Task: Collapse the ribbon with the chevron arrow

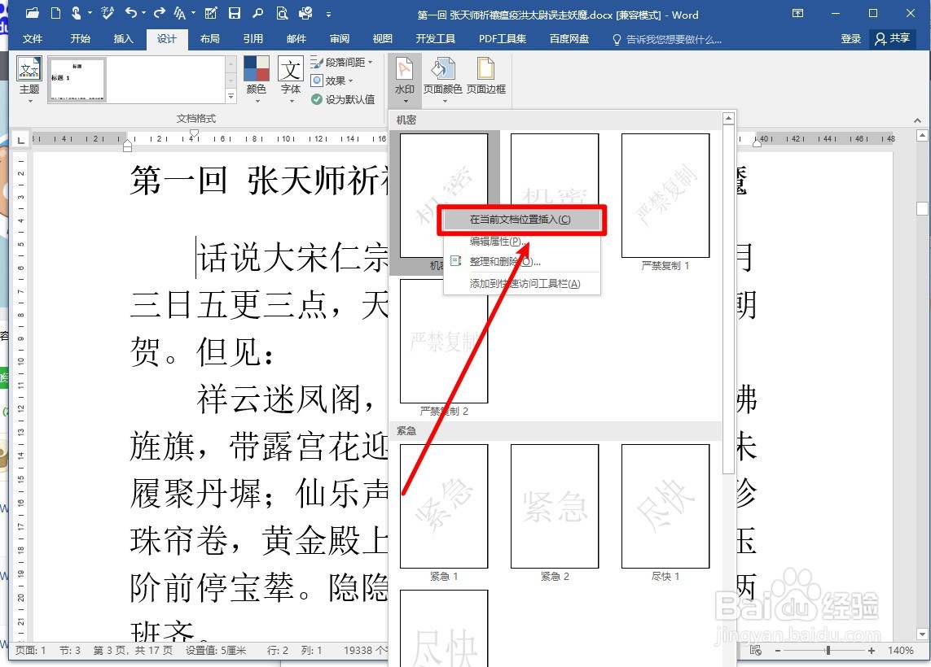Action: pyautogui.click(x=917, y=120)
